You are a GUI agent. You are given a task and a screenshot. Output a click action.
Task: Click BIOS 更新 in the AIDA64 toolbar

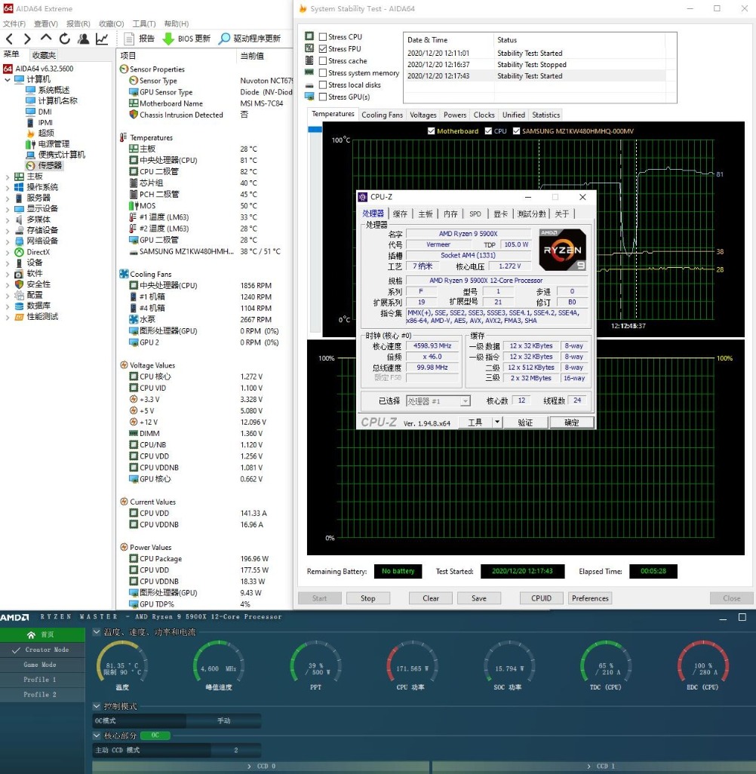[x=186, y=38]
